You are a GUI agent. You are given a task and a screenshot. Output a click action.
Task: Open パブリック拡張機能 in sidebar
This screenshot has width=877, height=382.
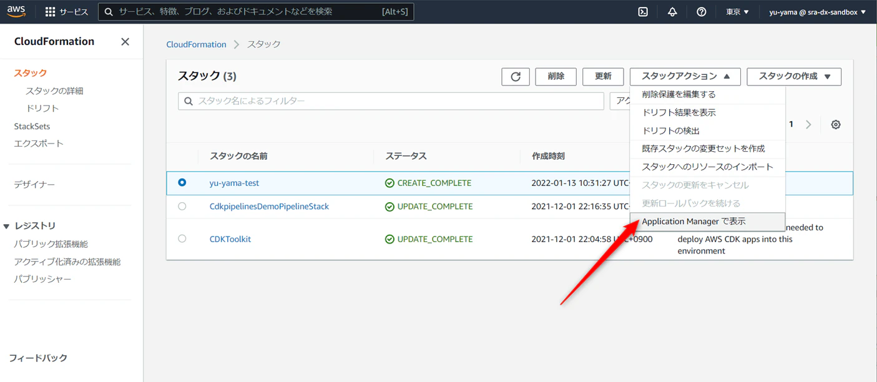(x=51, y=244)
